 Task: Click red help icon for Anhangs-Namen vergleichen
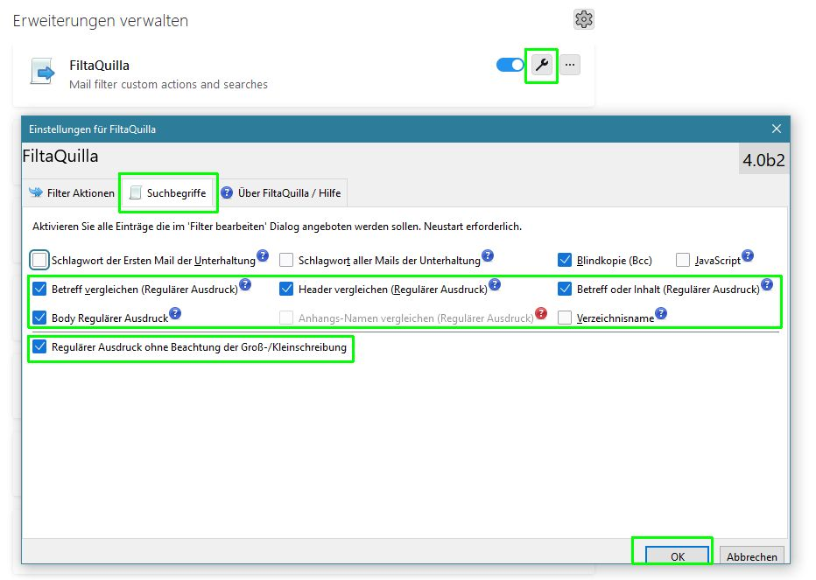coord(541,313)
